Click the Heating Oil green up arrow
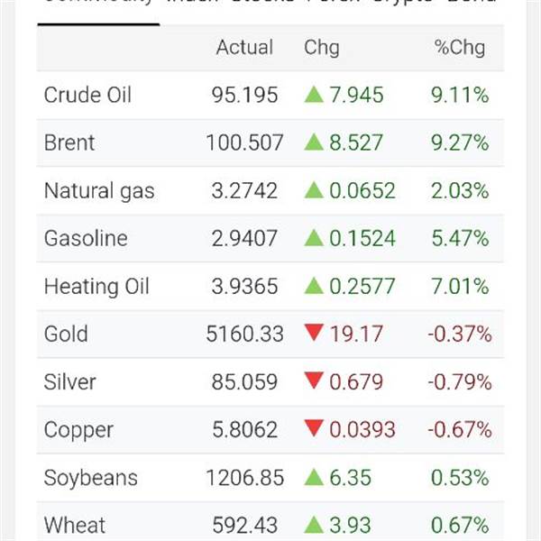The image size is (541, 541). pos(314,287)
